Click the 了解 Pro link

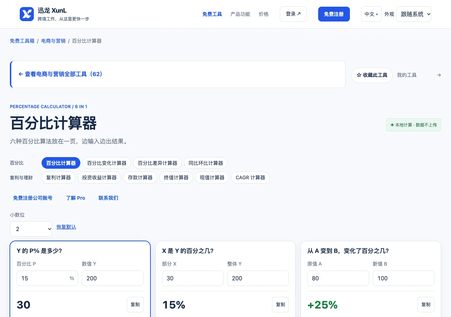click(x=76, y=198)
